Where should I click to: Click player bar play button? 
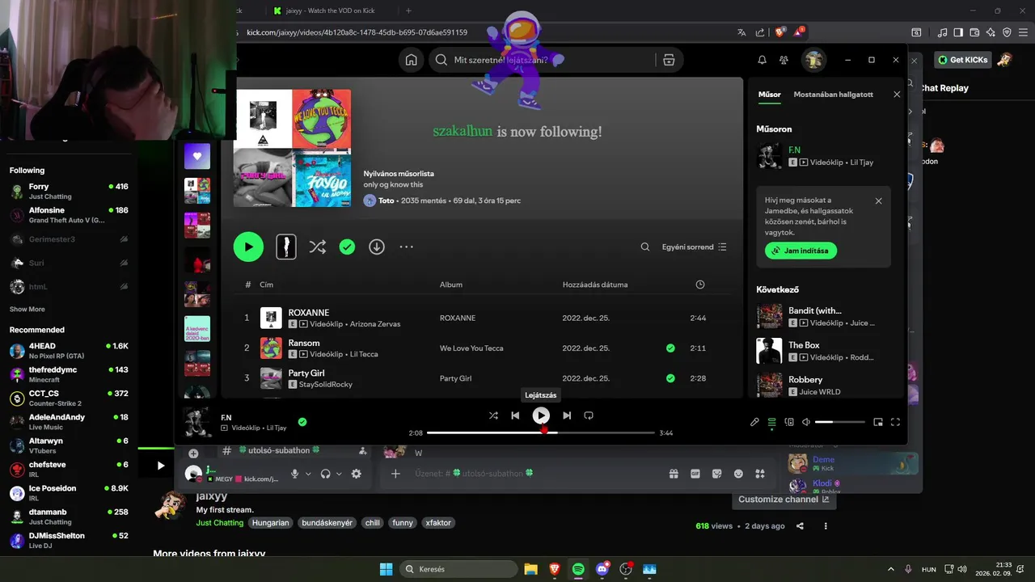click(541, 415)
